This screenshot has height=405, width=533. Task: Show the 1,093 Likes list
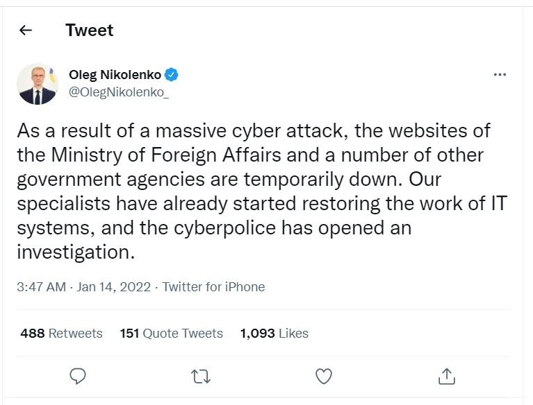click(274, 334)
